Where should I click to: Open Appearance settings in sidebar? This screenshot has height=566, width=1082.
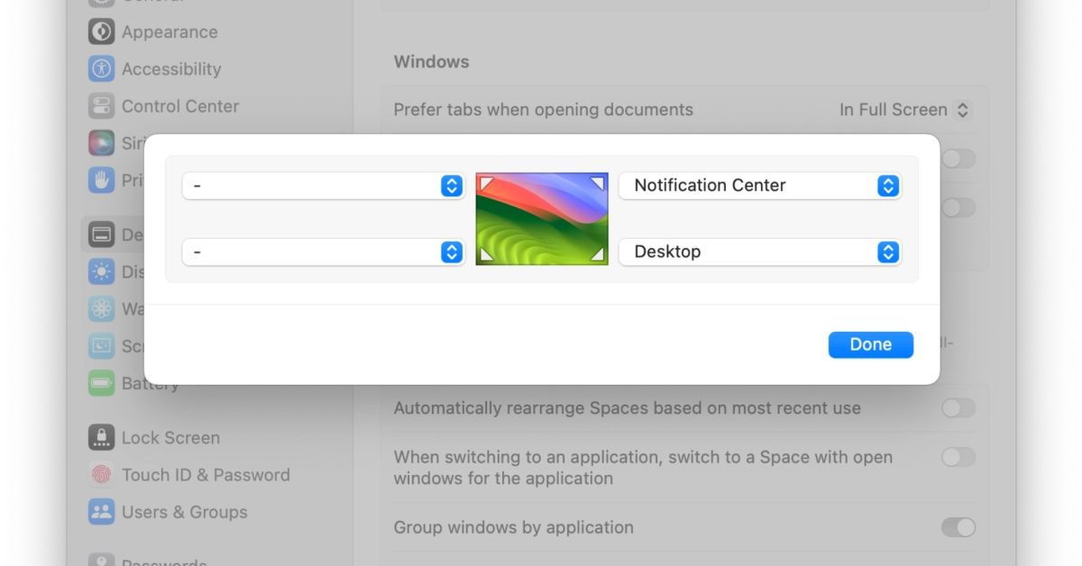click(x=153, y=32)
